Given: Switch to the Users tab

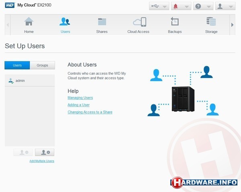Looking at the screenshot, I should (17, 65).
